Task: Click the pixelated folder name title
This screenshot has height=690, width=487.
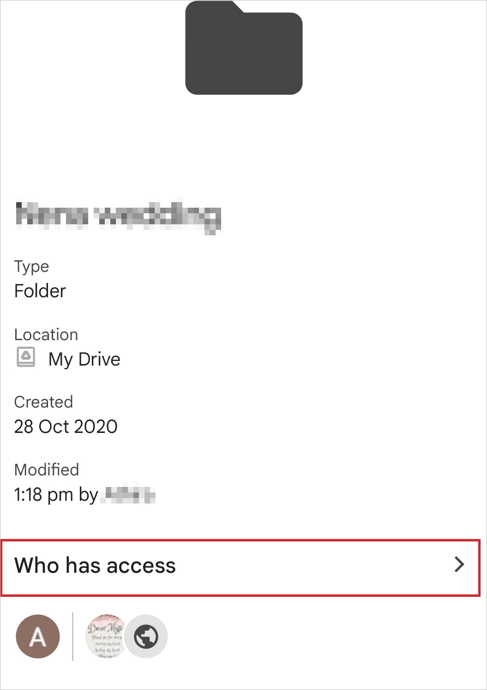Action: 118,216
